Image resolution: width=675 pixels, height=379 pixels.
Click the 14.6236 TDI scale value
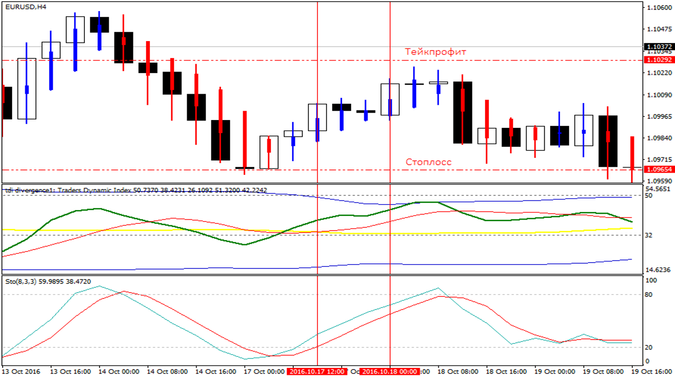(x=658, y=270)
